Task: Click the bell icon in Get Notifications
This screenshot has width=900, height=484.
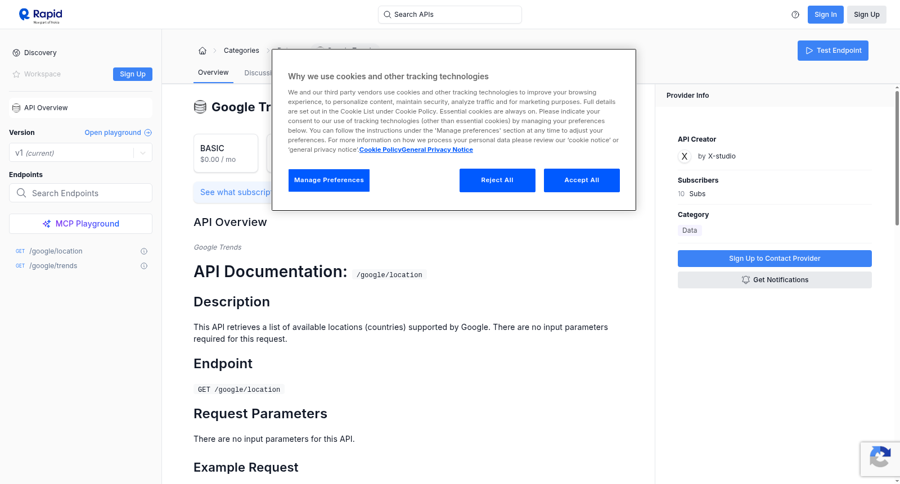Action: (746, 280)
